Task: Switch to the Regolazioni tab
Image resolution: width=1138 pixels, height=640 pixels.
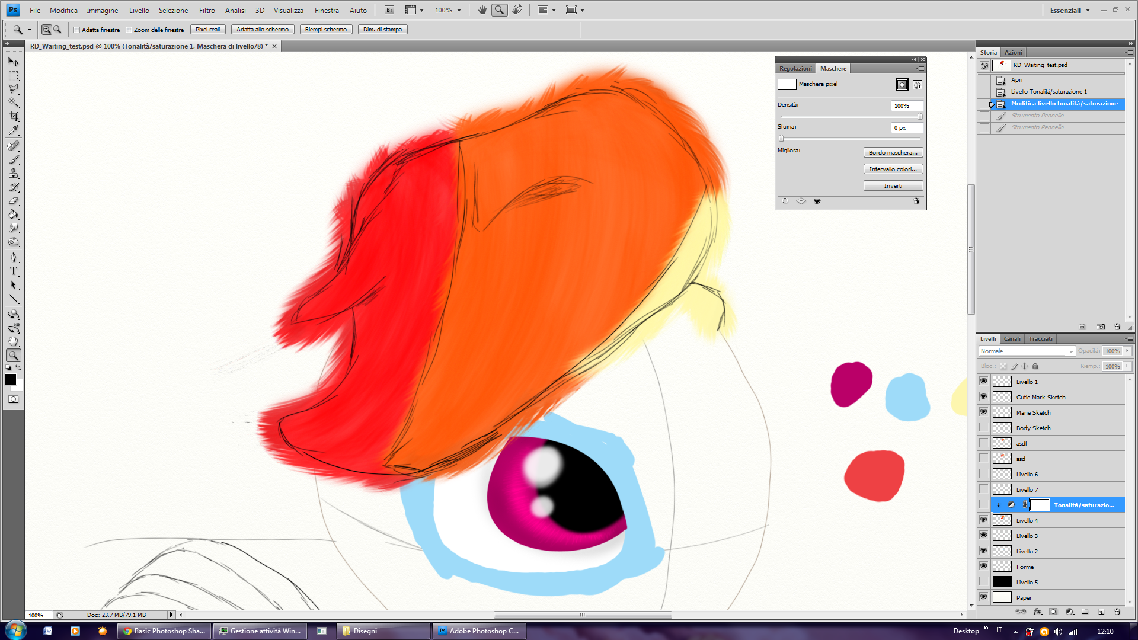Action: (795, 68)
